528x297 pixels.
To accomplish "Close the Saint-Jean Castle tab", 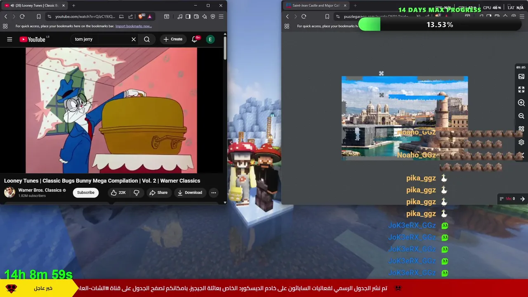I will tap(345, 5).
